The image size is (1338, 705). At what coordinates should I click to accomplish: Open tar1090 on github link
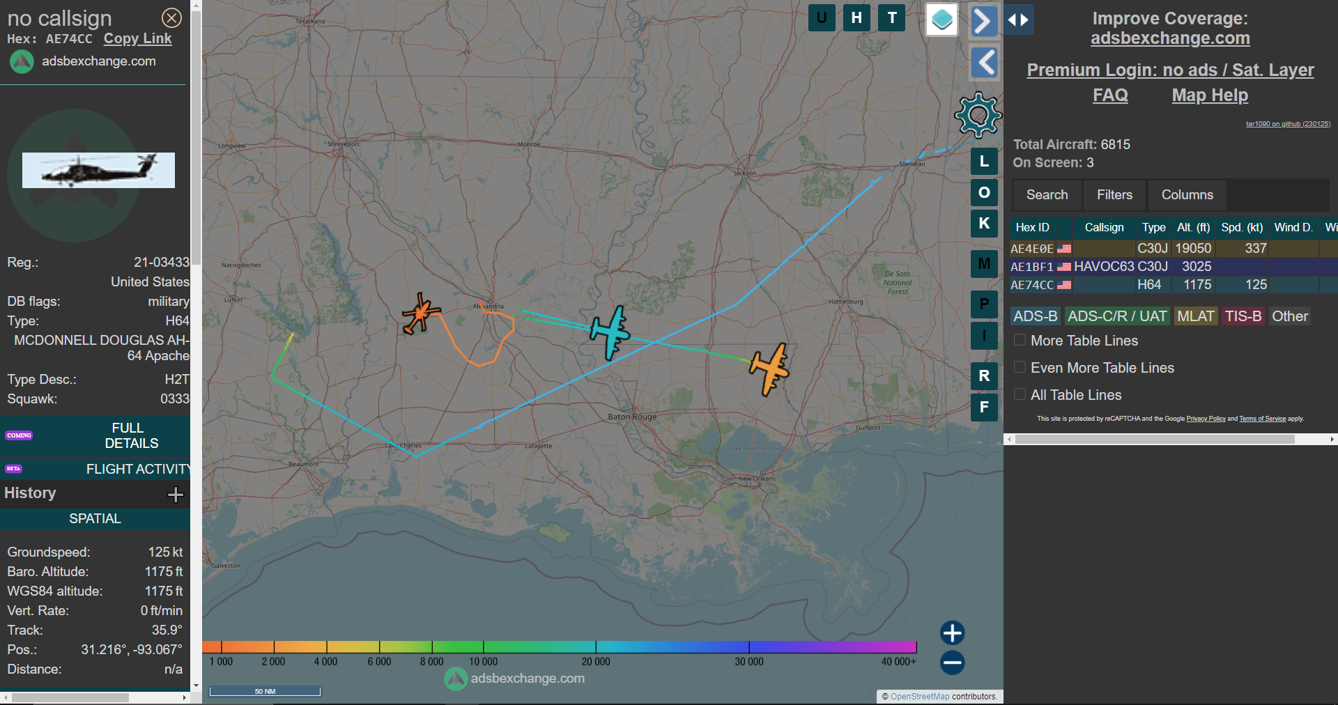[1288, 124]
